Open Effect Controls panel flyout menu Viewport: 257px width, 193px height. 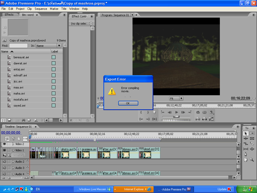click(92, 16)
